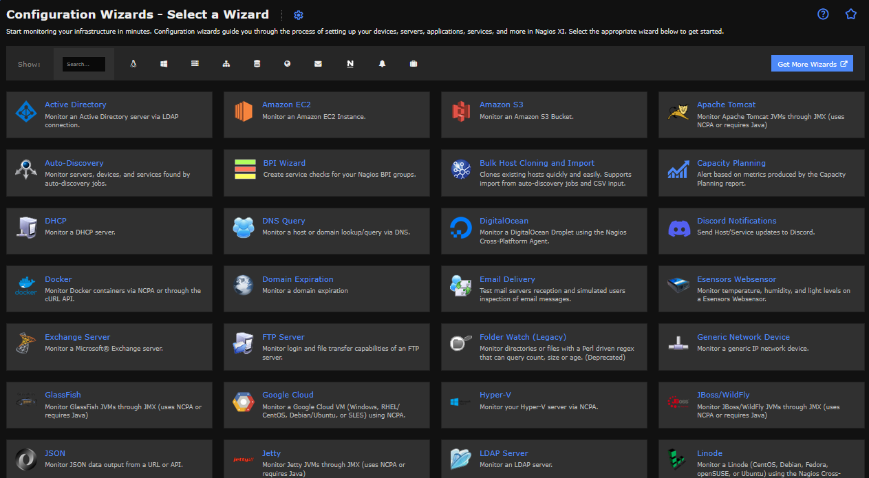Screen dimensions: 869x478
Task: Click the Linode green cubes icon
Action: (x=678, y=459)
